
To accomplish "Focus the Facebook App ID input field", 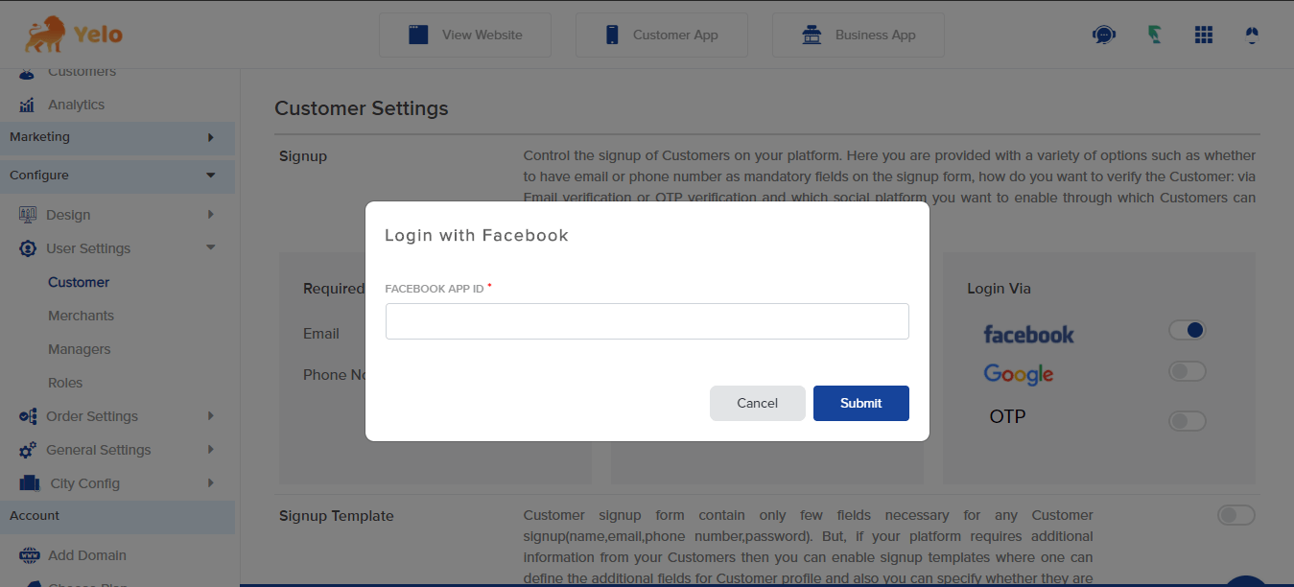I will coord(647,321).
